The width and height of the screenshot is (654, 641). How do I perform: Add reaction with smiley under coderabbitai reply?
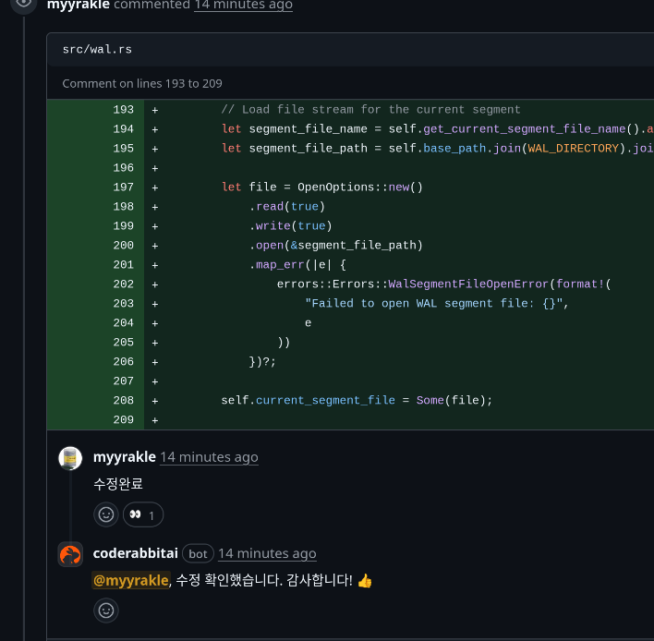click(106, 611)
